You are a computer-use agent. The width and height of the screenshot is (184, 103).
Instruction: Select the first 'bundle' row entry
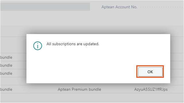(x=6, y=57)
